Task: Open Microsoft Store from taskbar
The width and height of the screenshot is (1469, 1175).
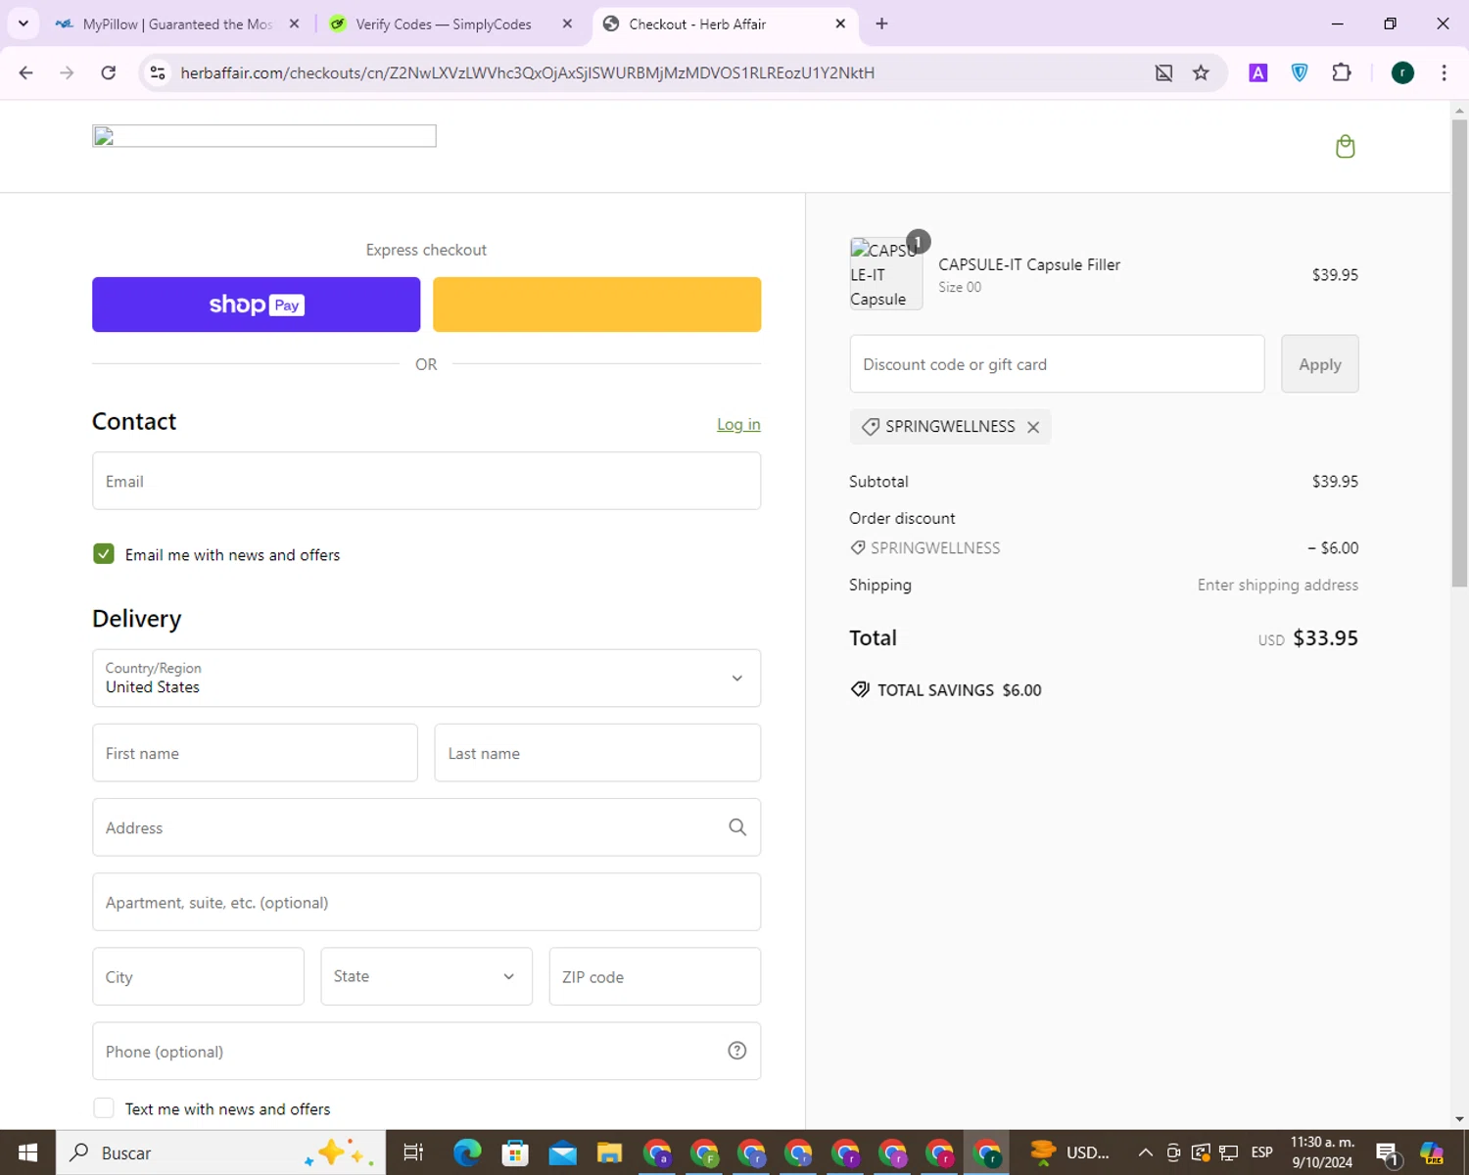Action: tap(514, 1152)
